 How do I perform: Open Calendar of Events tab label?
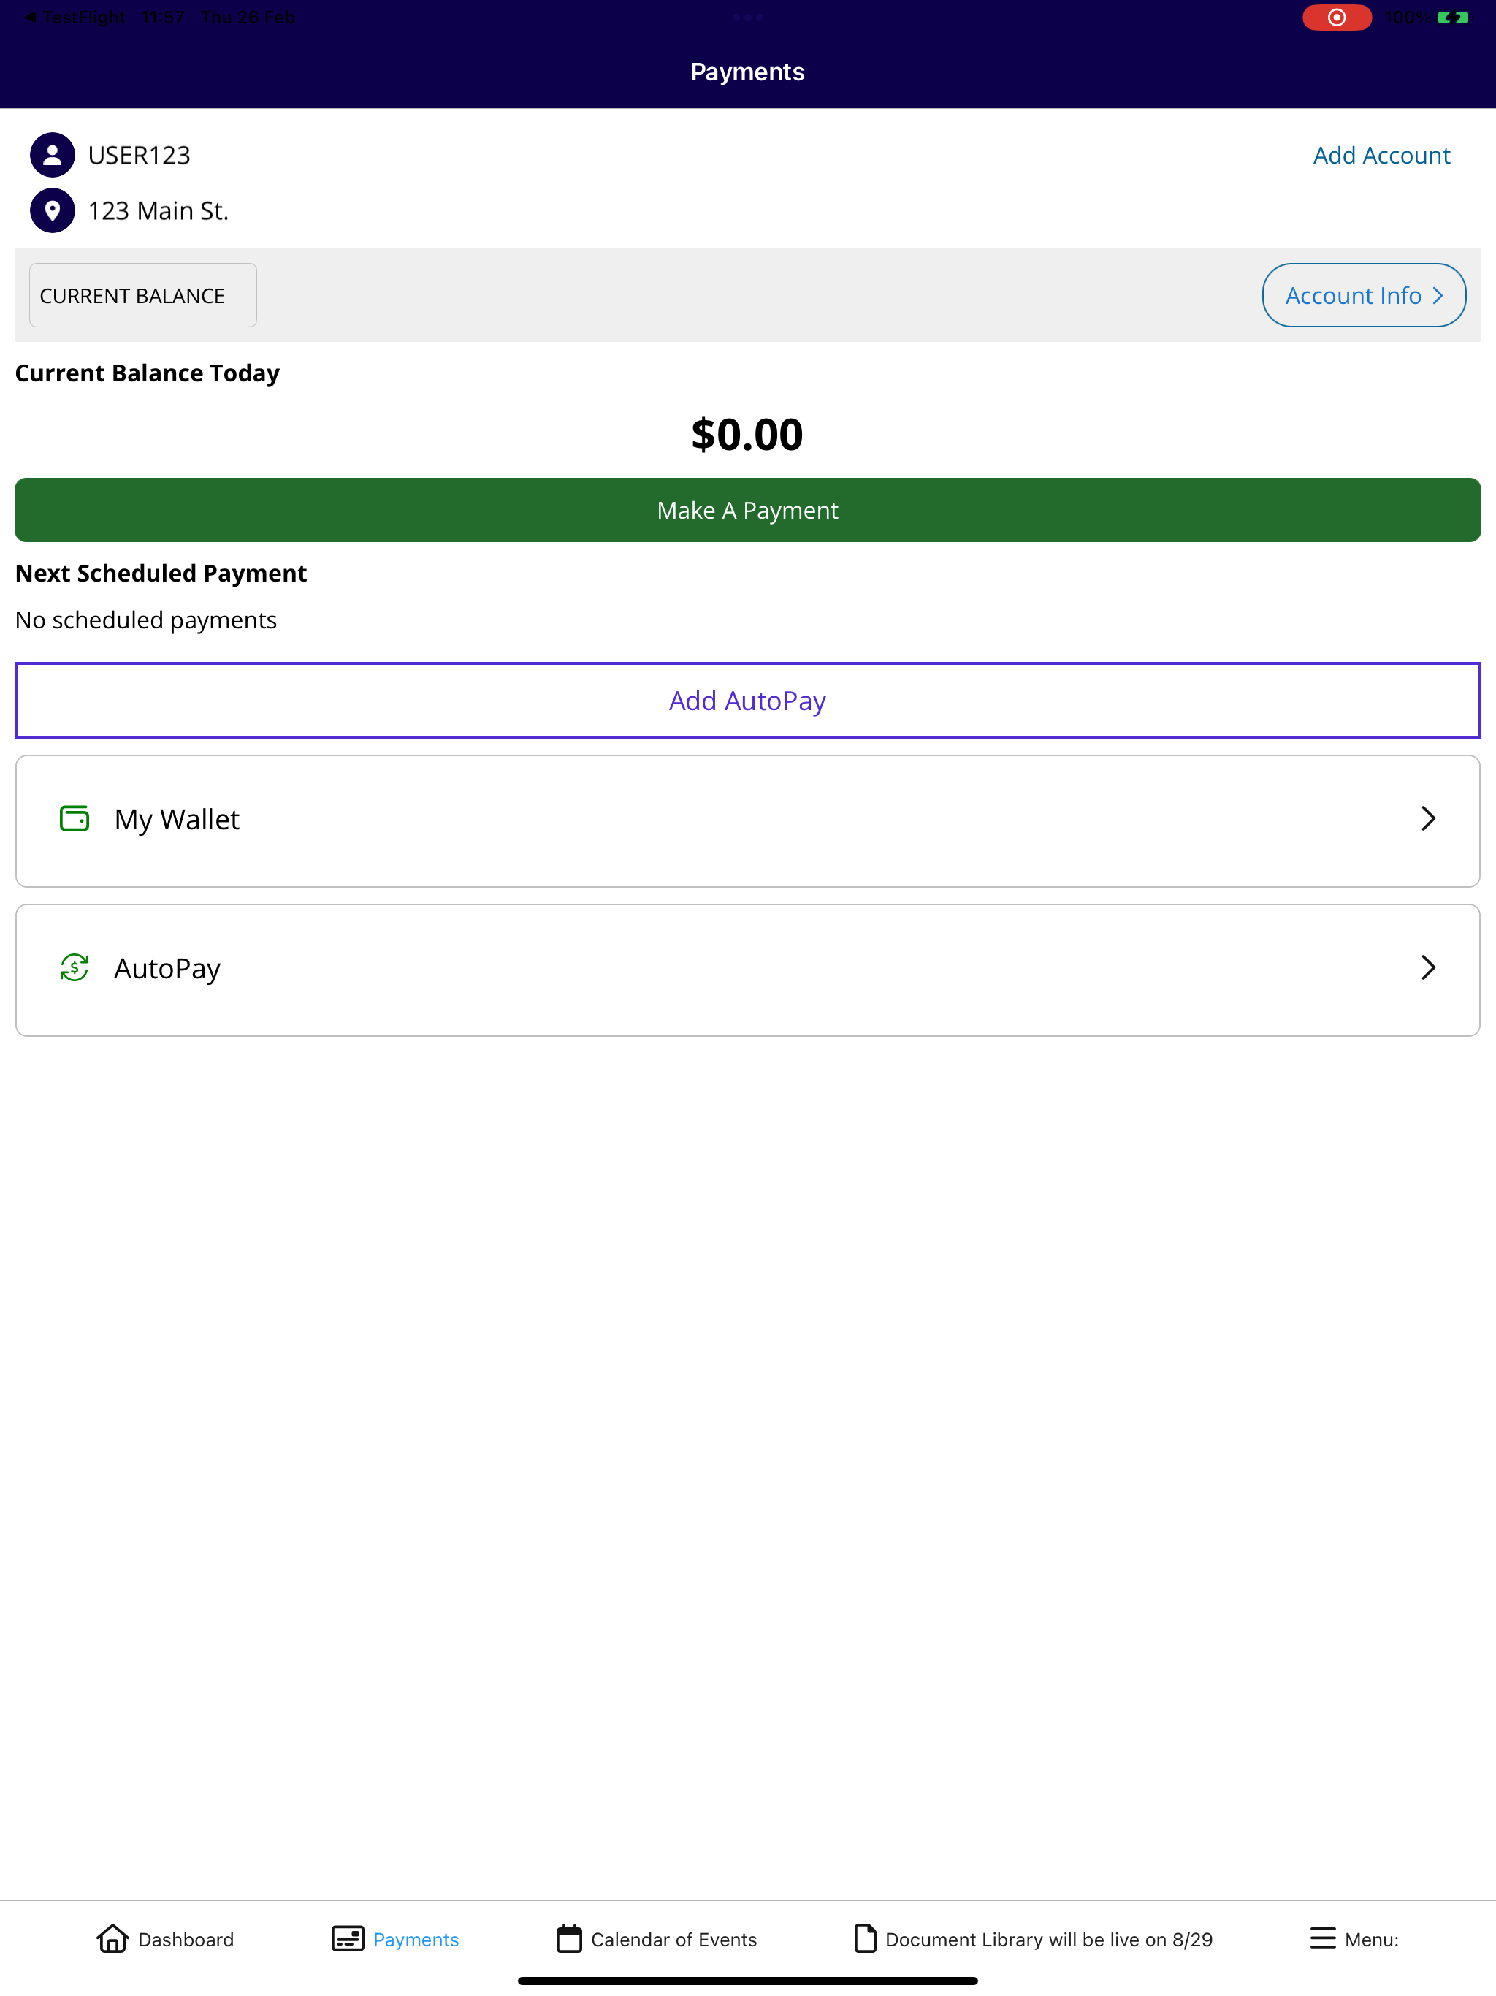click(674, 1939)
